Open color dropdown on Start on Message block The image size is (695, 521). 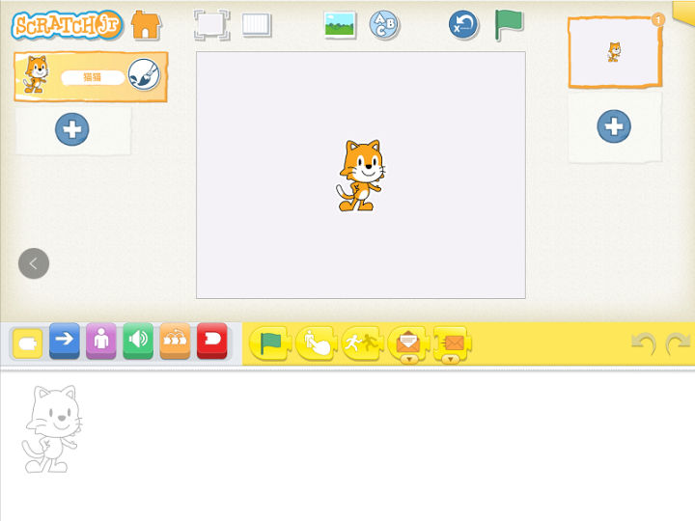click(x=409, y=359)
